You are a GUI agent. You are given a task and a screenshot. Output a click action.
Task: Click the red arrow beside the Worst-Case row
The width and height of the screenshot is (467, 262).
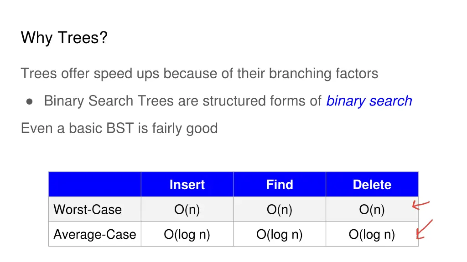pos(420,205)
